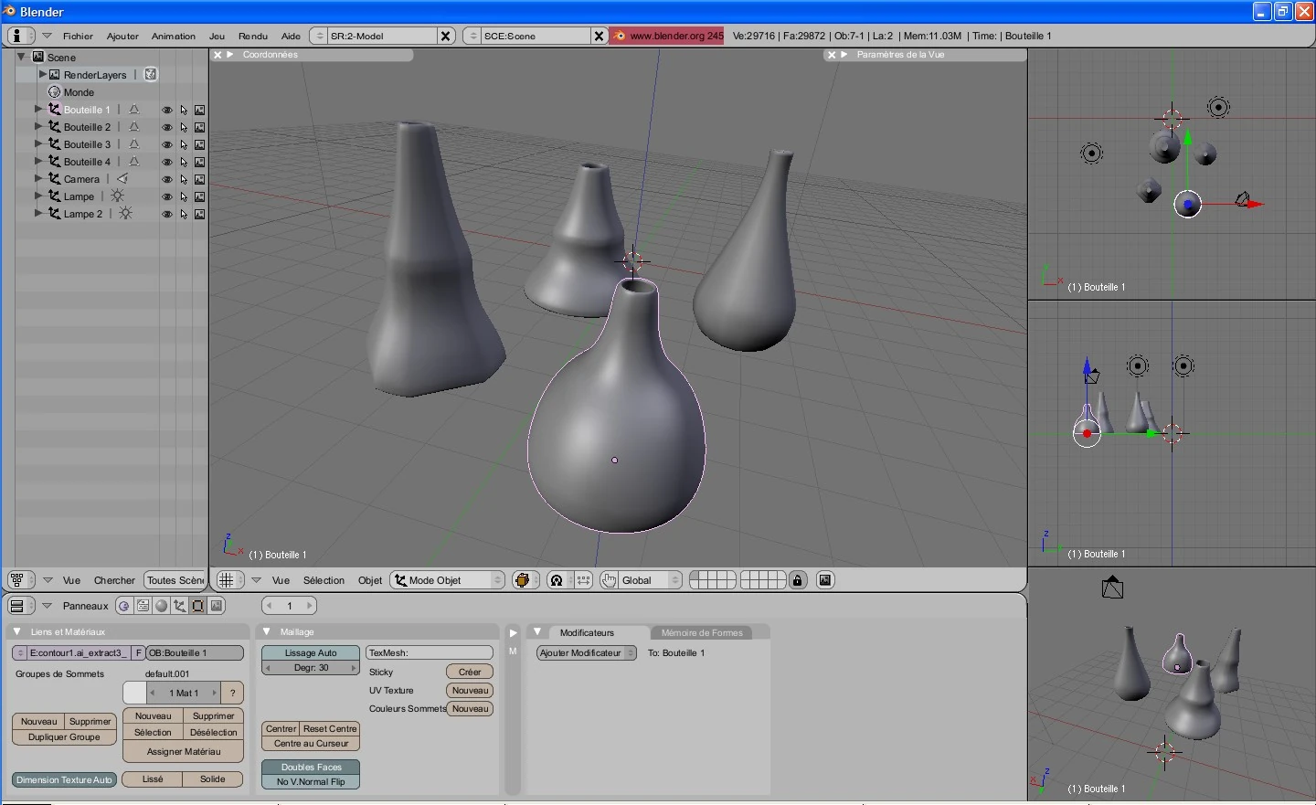Click the Assigner Matériau button
1316x805 pixels.
pos(184,752)
